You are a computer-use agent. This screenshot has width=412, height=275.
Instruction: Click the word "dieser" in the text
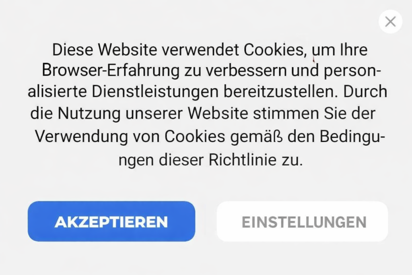[181, 160]
